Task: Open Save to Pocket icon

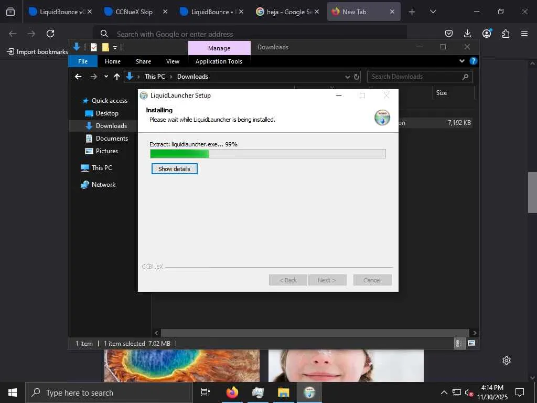Action: [449, 34]
